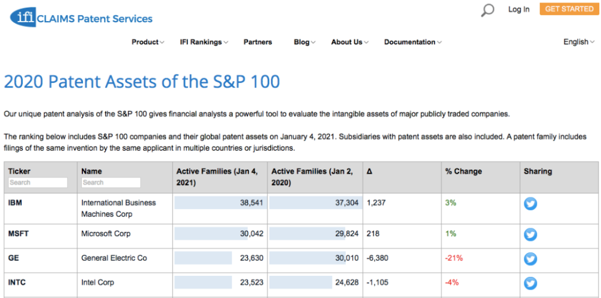Click the -21% change value
601x298 pixels.
click(454, 258)
